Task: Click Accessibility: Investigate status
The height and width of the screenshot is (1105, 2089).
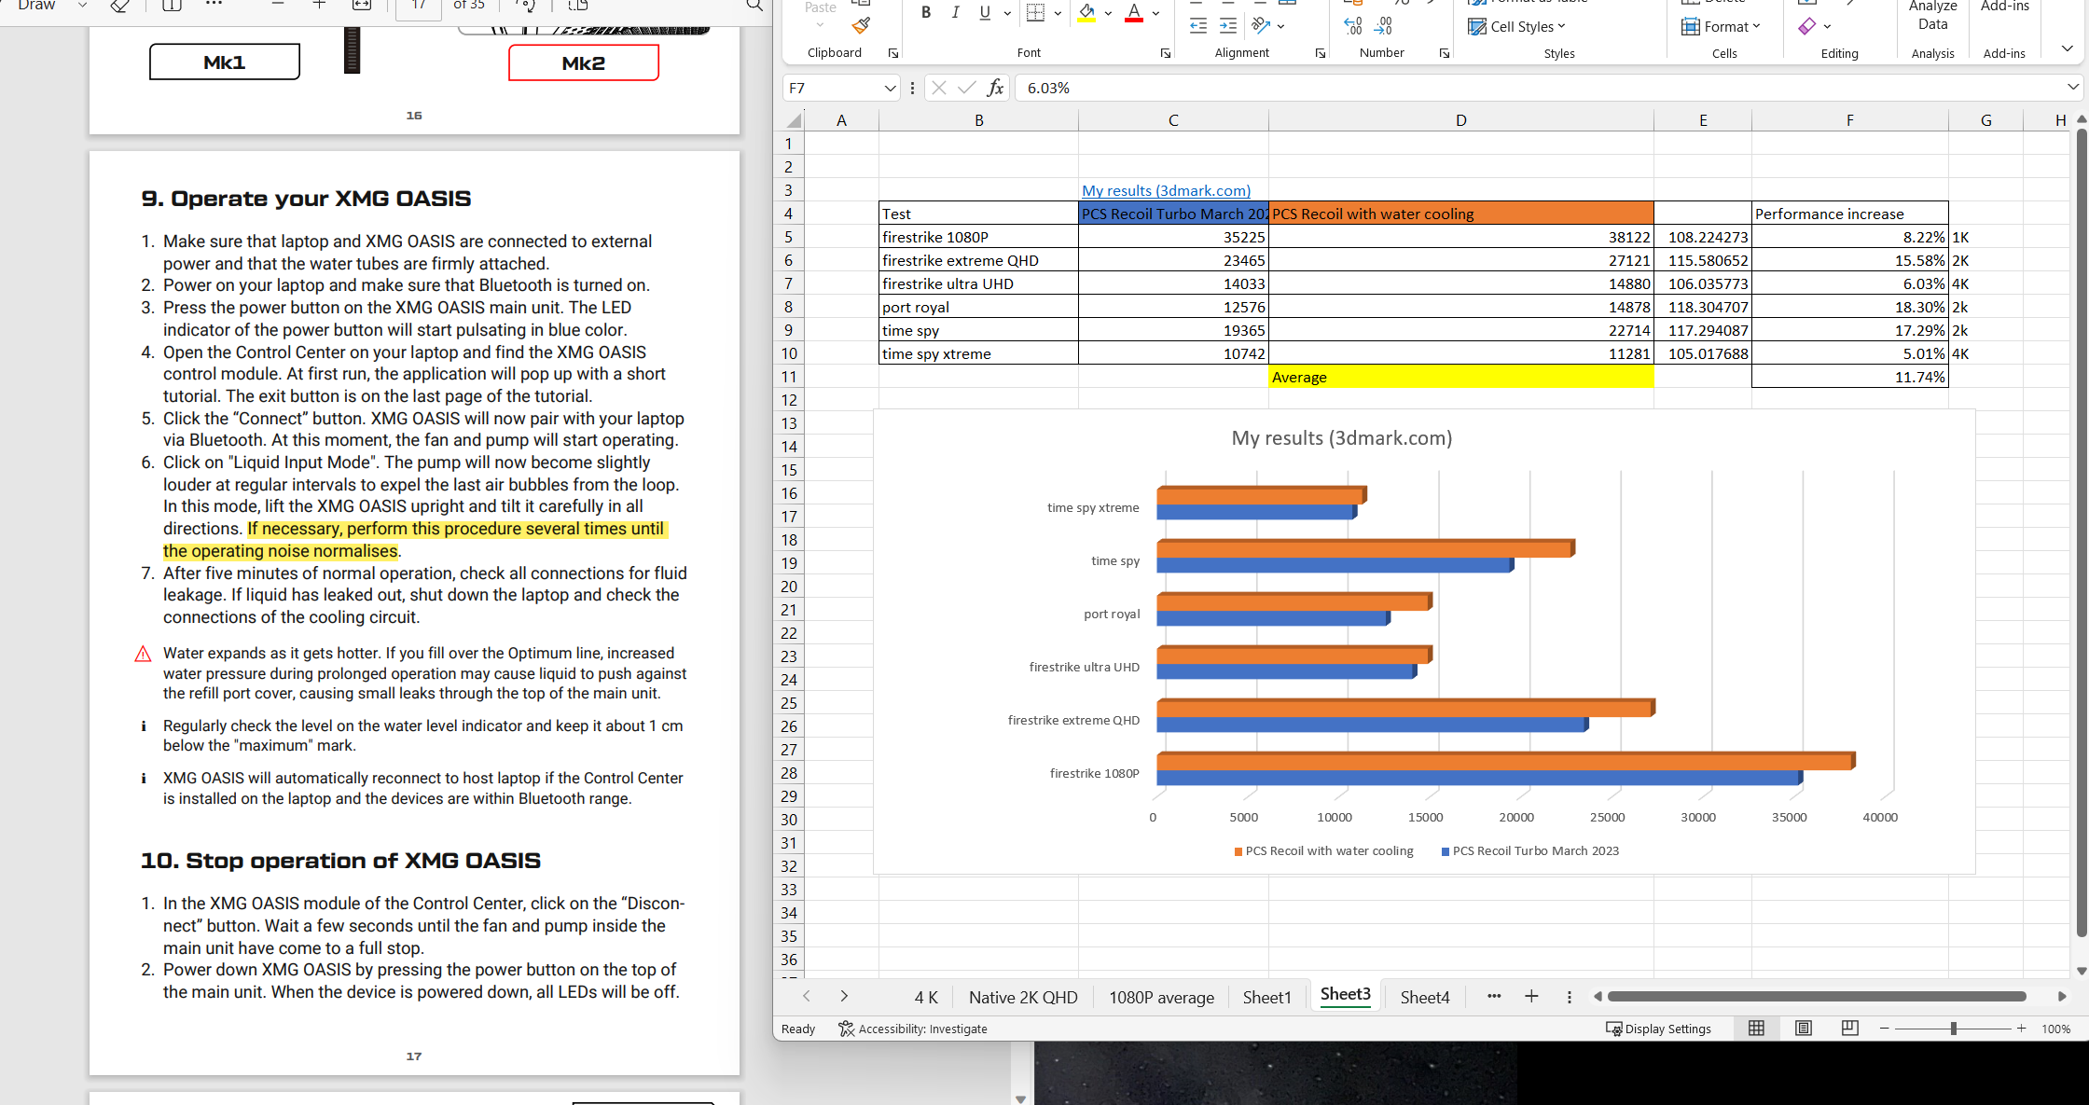Action: click(912, 1029)
